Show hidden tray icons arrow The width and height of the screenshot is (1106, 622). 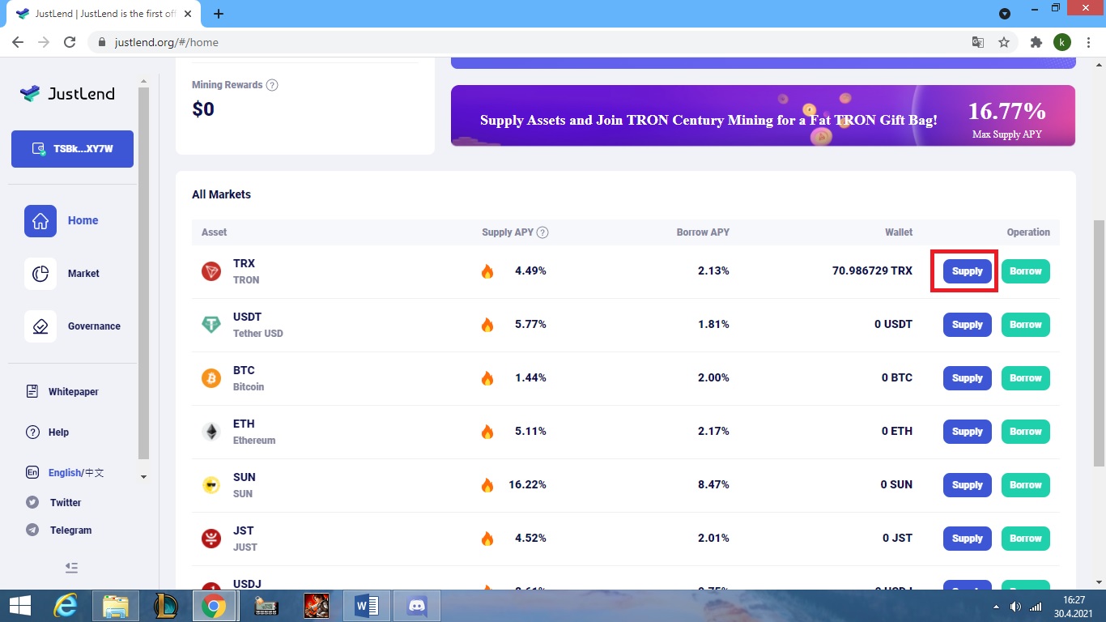coord(996,607)
